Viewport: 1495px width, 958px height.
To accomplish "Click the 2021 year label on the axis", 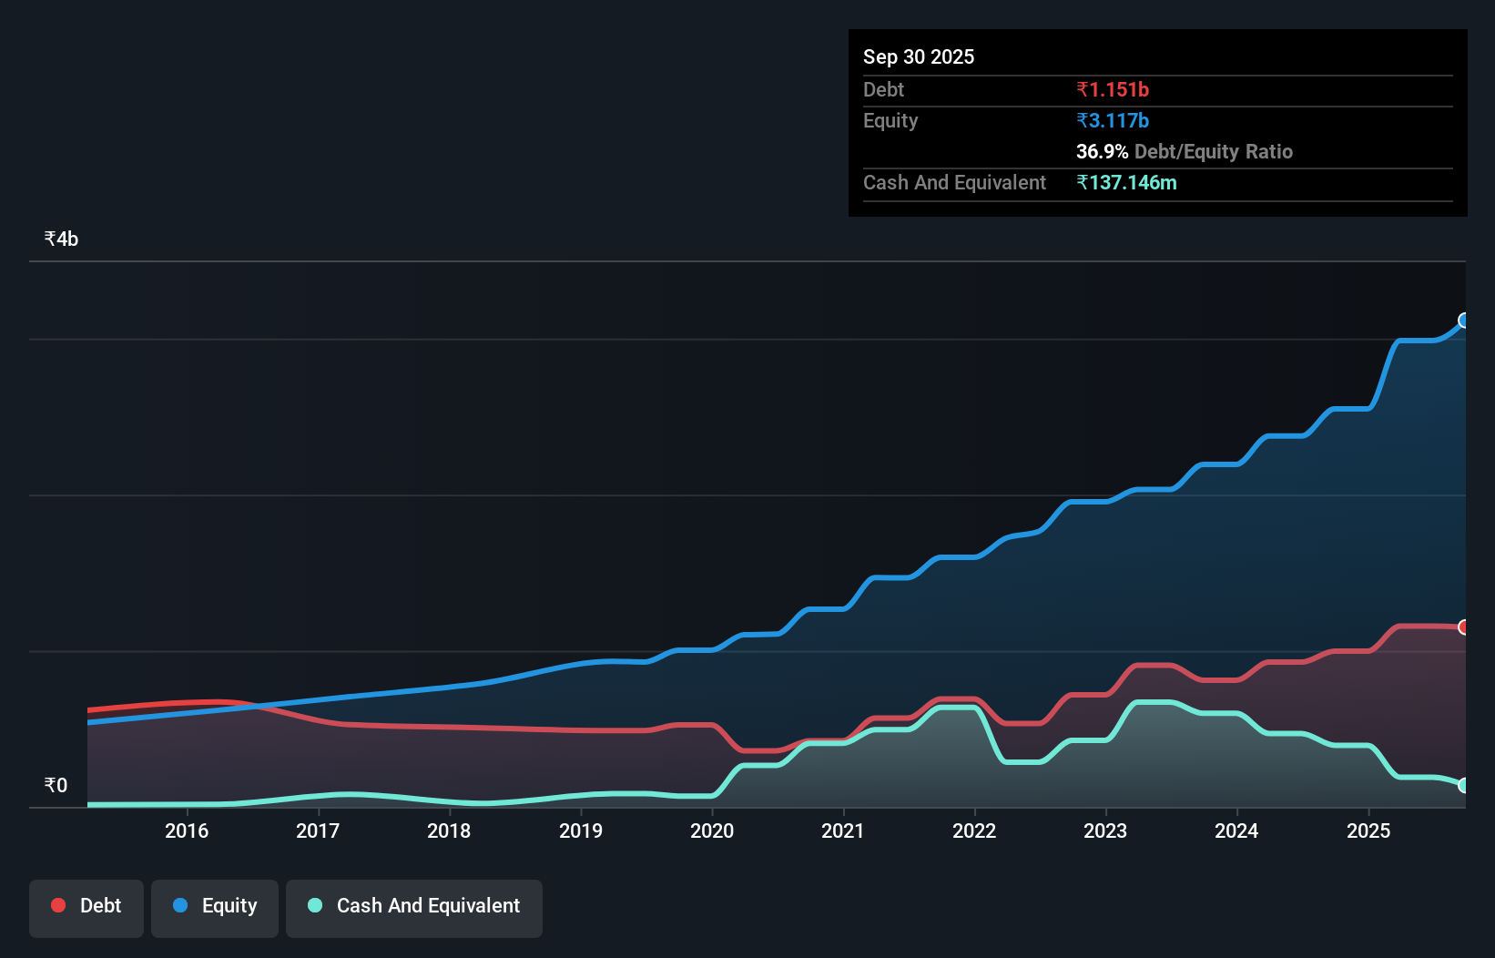I will [x=843, y=831].
